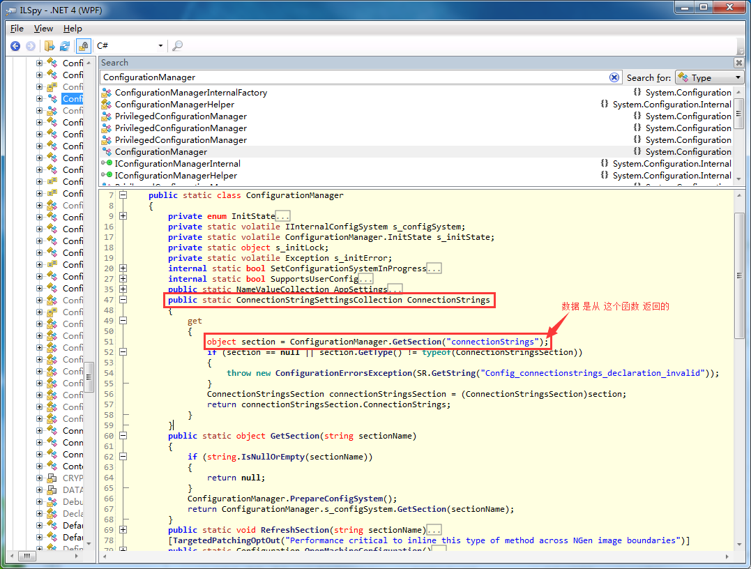
Task: Expand SetConfigurationSystemInProgress fold at line 20
Action: [x=123, y=268]
